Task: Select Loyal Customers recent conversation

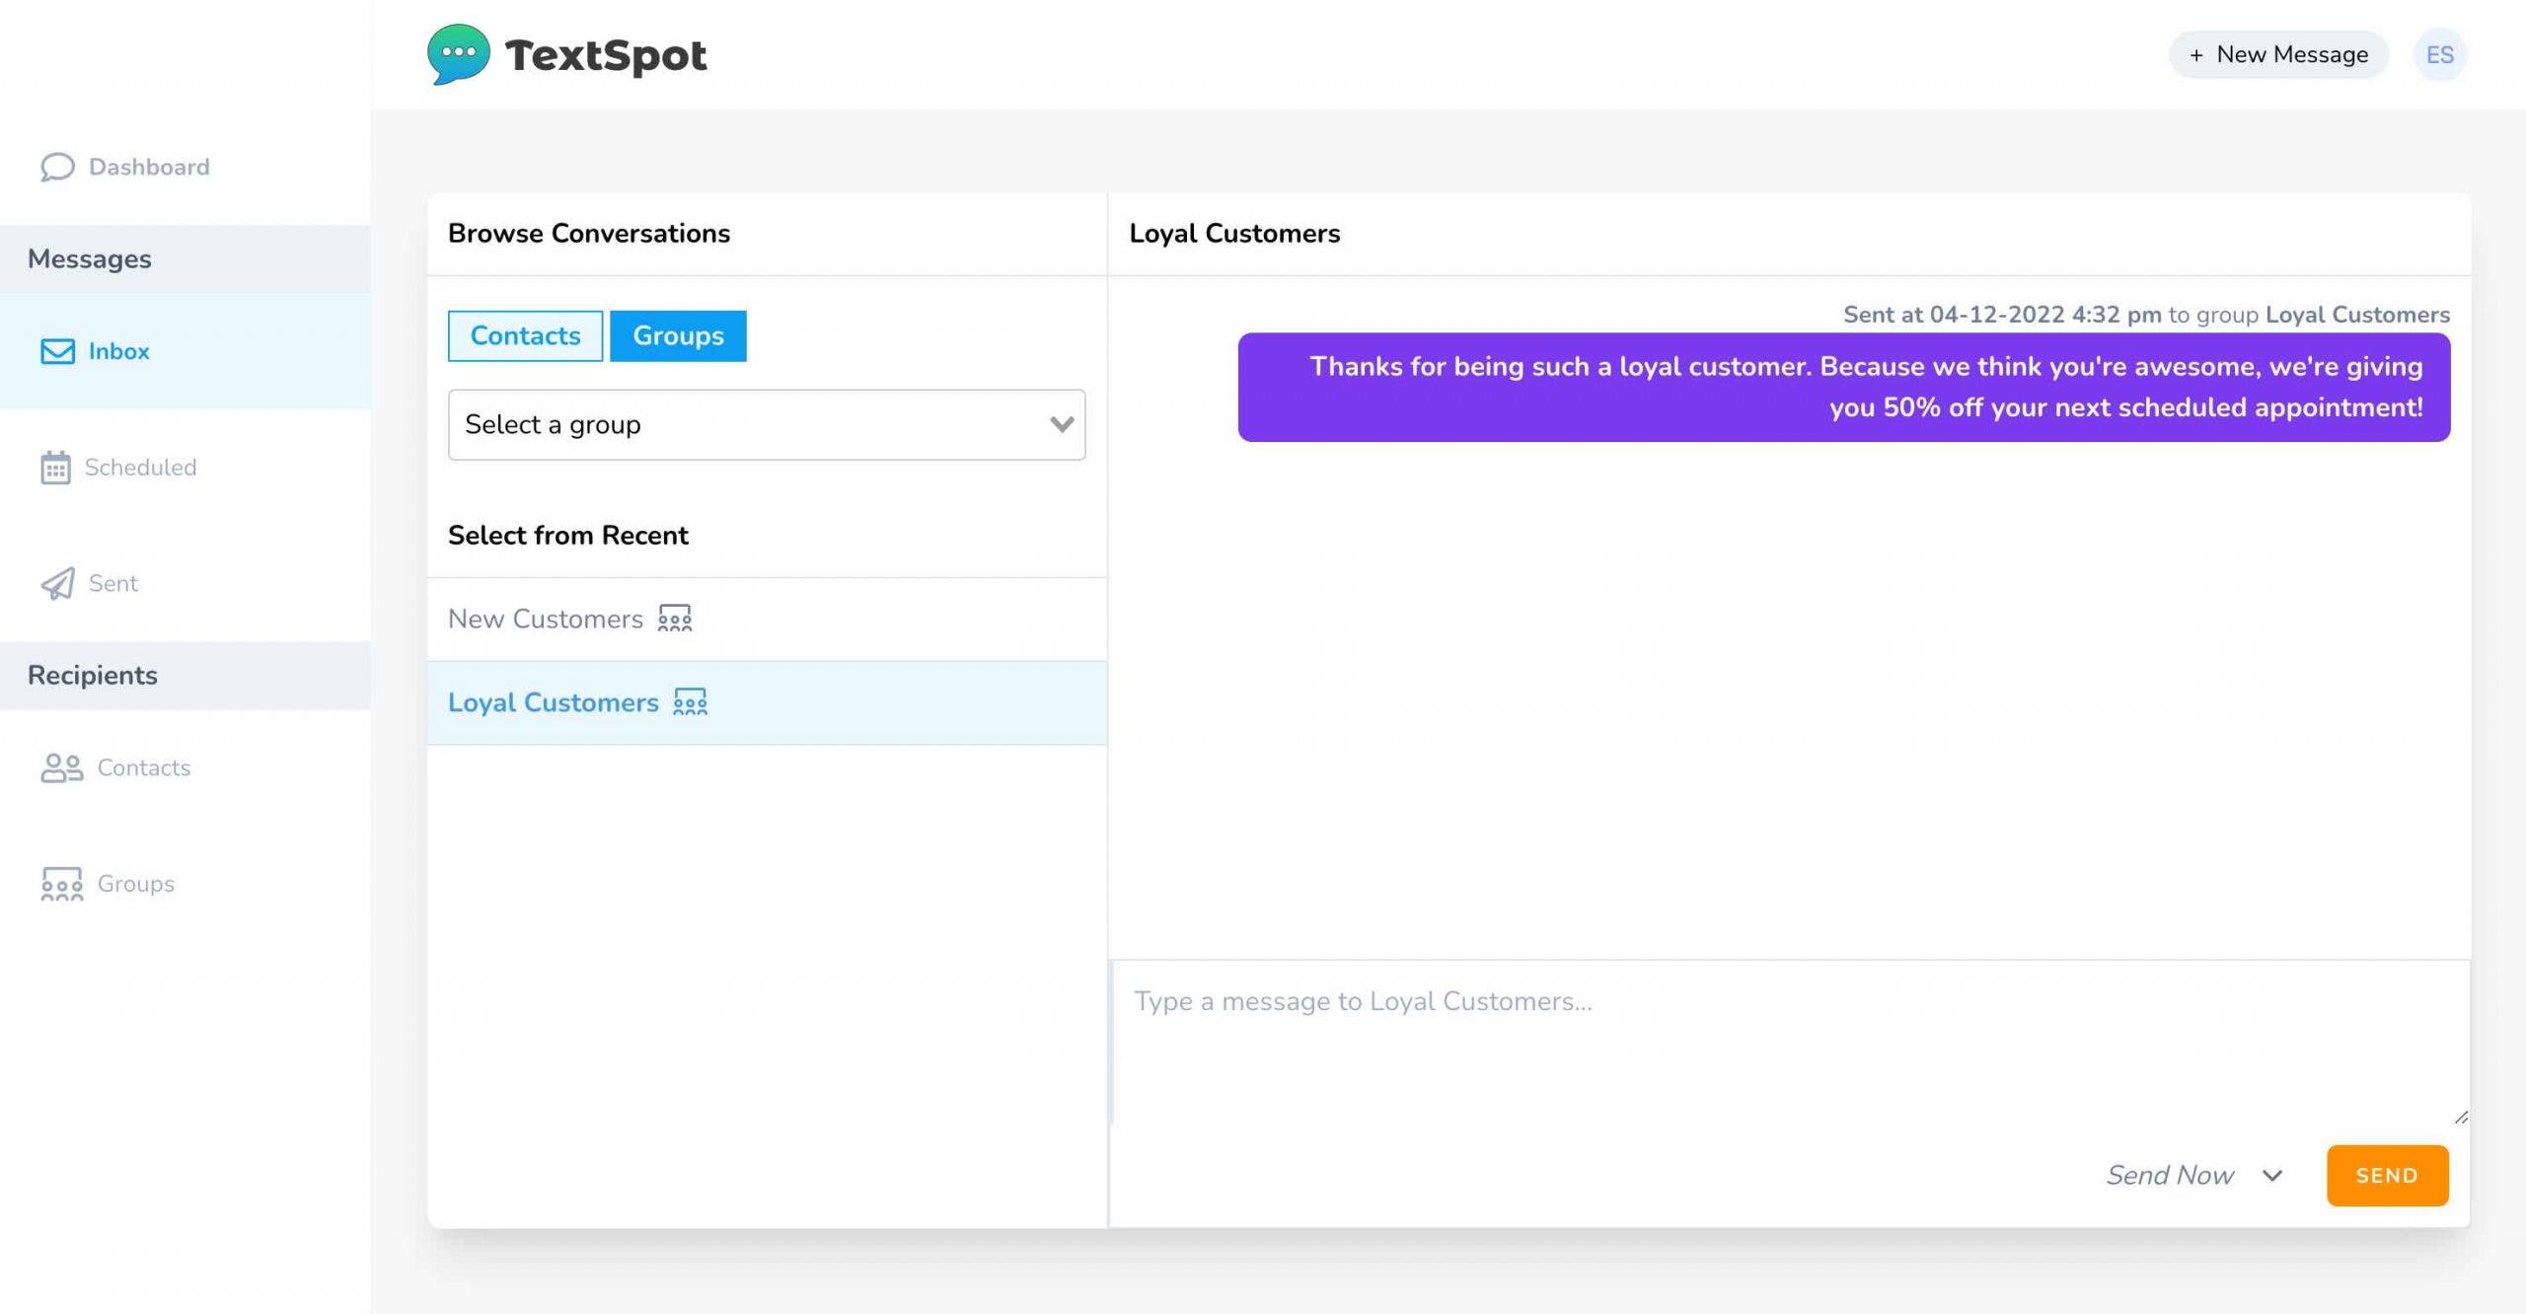Action: coord(767,702)
